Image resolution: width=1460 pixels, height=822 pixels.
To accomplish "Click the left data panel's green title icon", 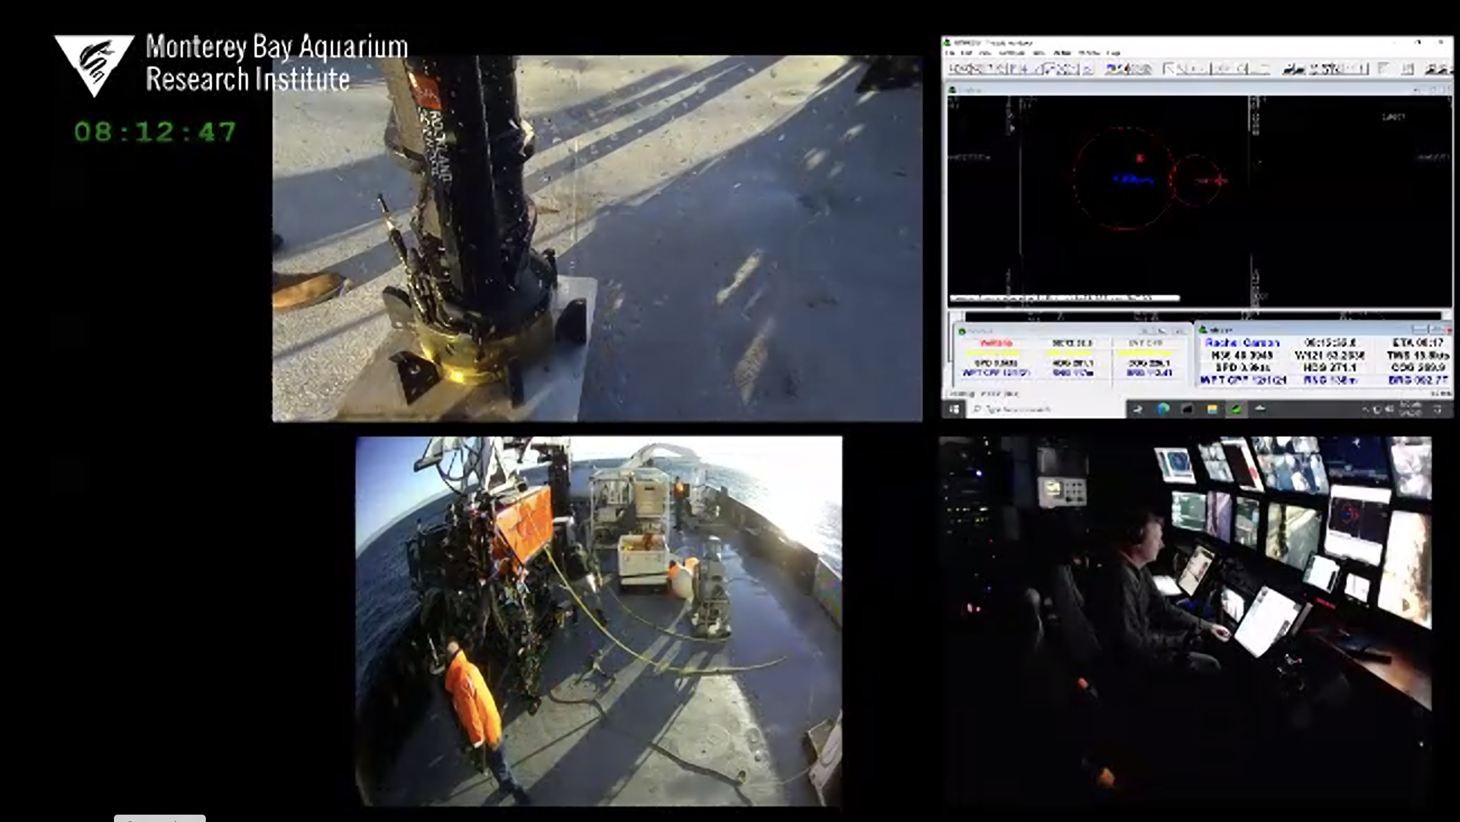I will click(962, 332).
